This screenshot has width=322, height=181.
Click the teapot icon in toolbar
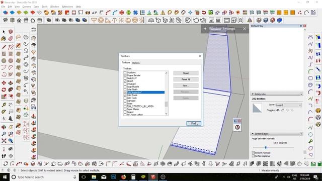click(196, 20)
